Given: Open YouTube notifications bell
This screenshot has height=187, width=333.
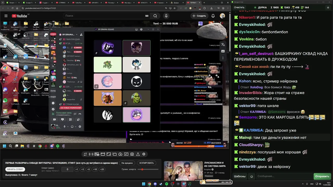Looking at the screenshot, I should 213,16.
